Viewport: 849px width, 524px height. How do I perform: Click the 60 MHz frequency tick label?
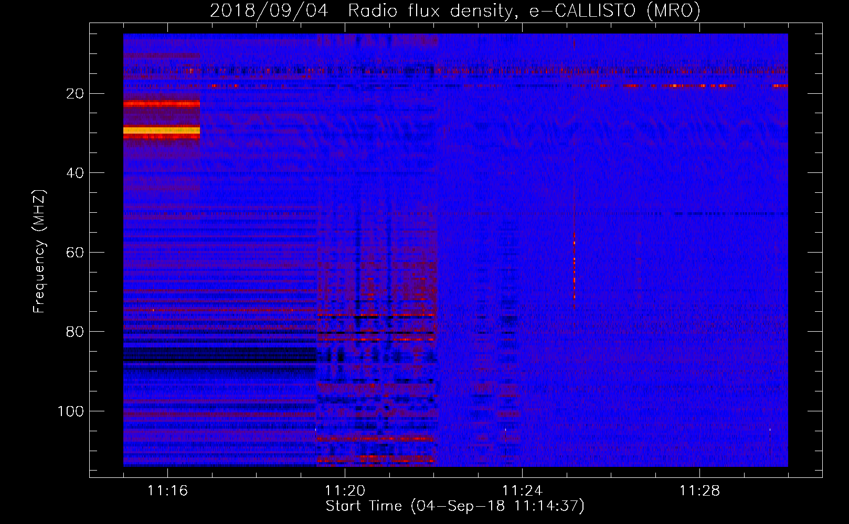click(75, 253)
